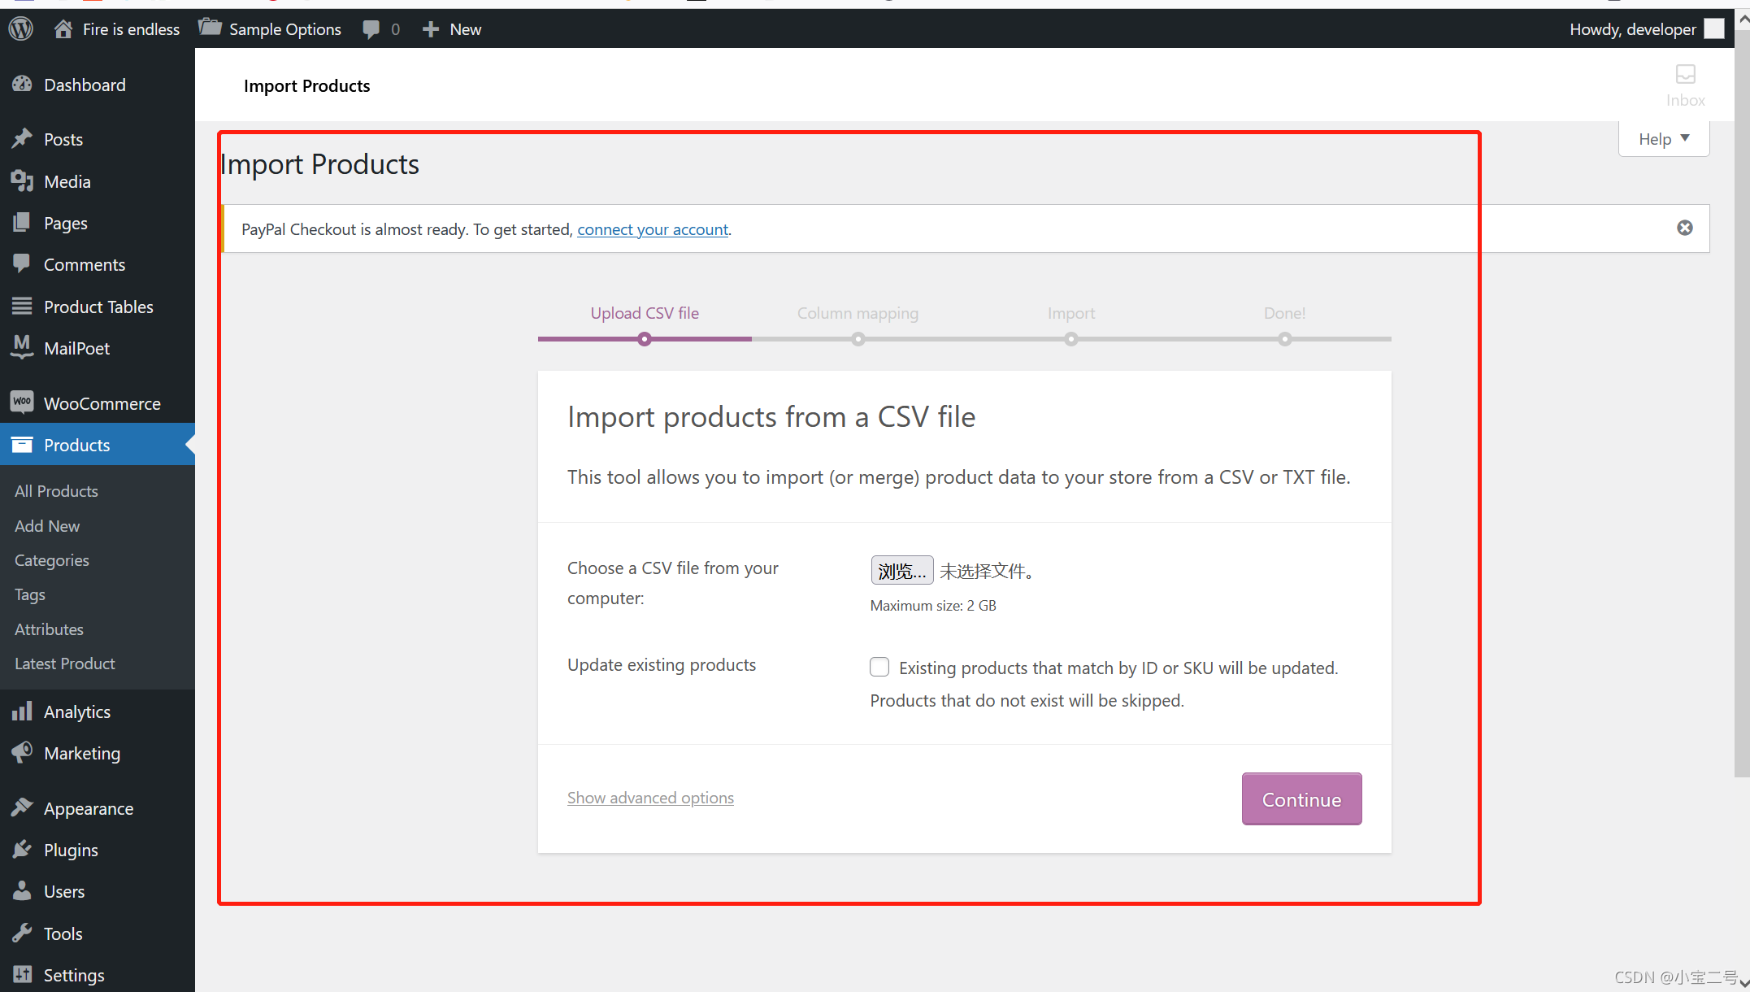Viewport: 1750px width, 992px height.
Task: Select the Upload CSV file tab
Action: pos(645,312)
